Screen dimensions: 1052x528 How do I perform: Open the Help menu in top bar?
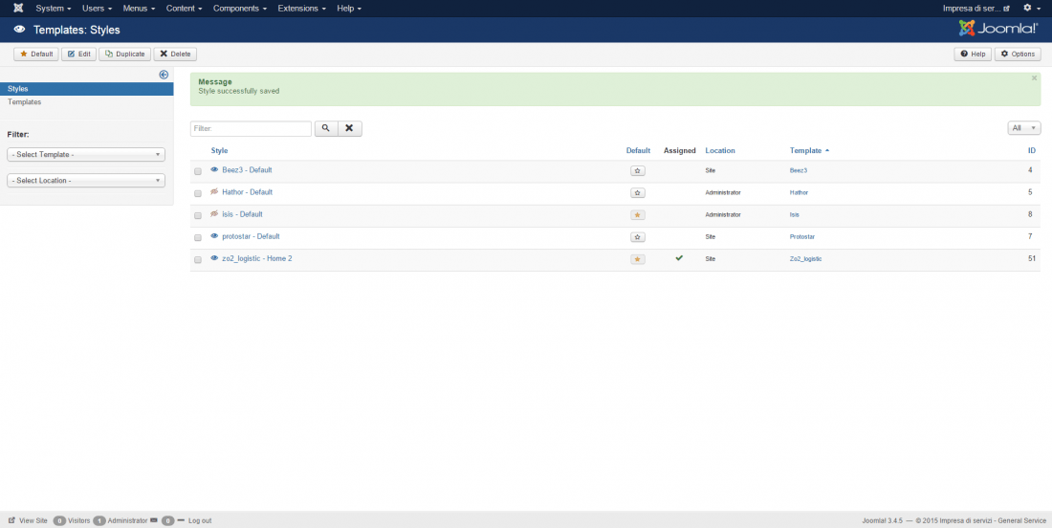click(349, 8)
